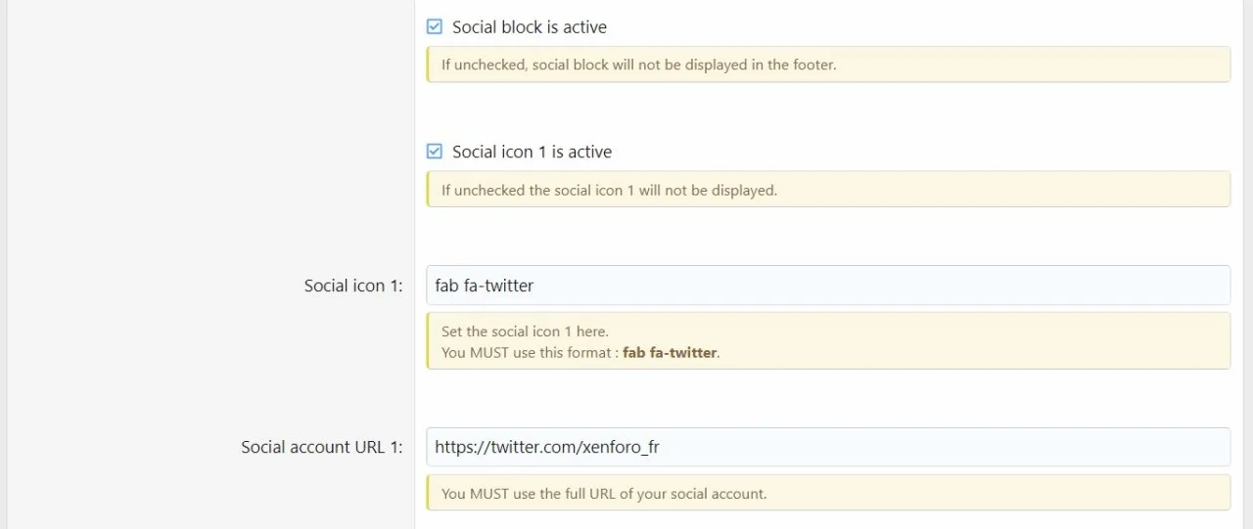This screenshot has width=1253, height=529.
Task: Click the "Social account URL 1:" field label
Action: [x=321, y=447]
